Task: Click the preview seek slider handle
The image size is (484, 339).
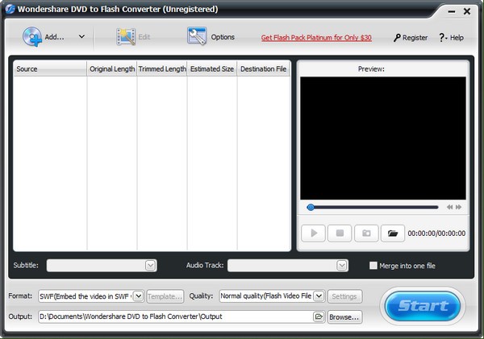Action: pyautogui.click(x=311, y=207)
